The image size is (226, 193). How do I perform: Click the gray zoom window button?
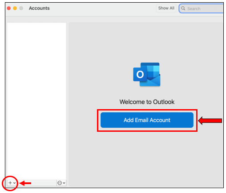[x=21, y=8]
